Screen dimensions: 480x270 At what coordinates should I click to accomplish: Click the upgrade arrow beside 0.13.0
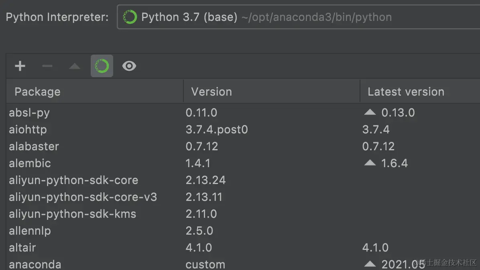click(x=370, y=112)
